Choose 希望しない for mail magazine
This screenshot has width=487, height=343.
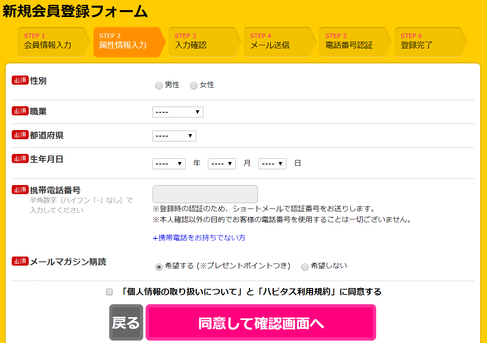coord(305,267)
